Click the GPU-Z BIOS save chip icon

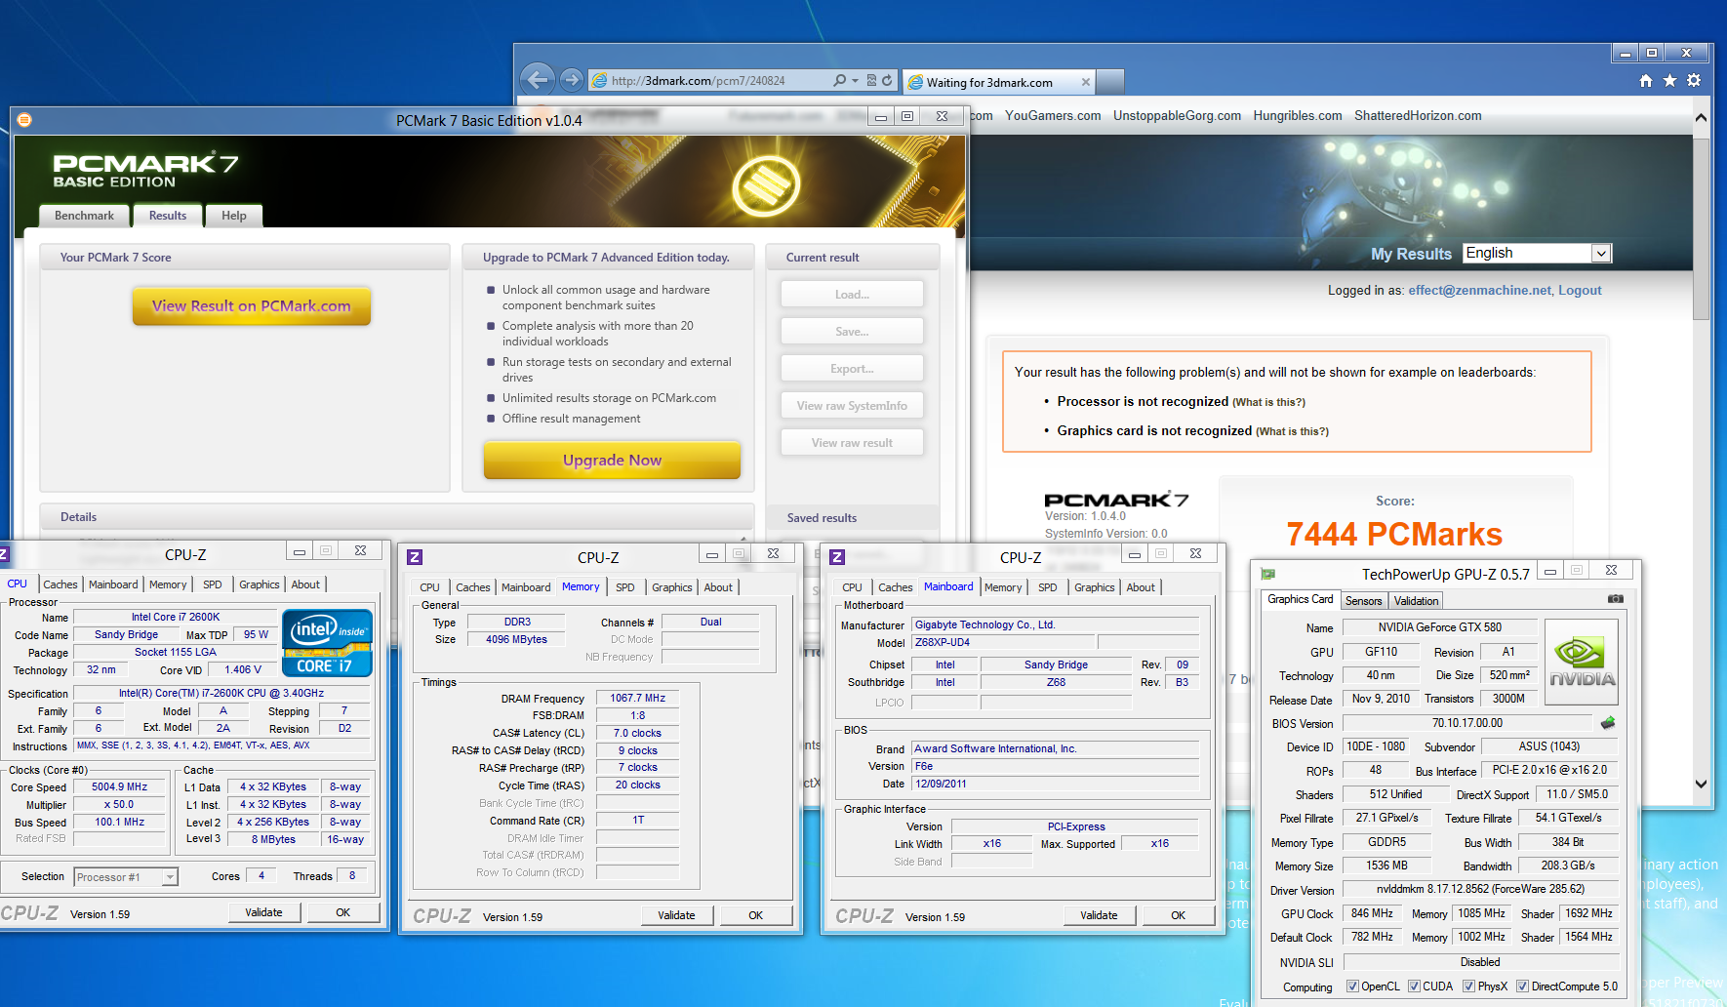click(1608, 723)
